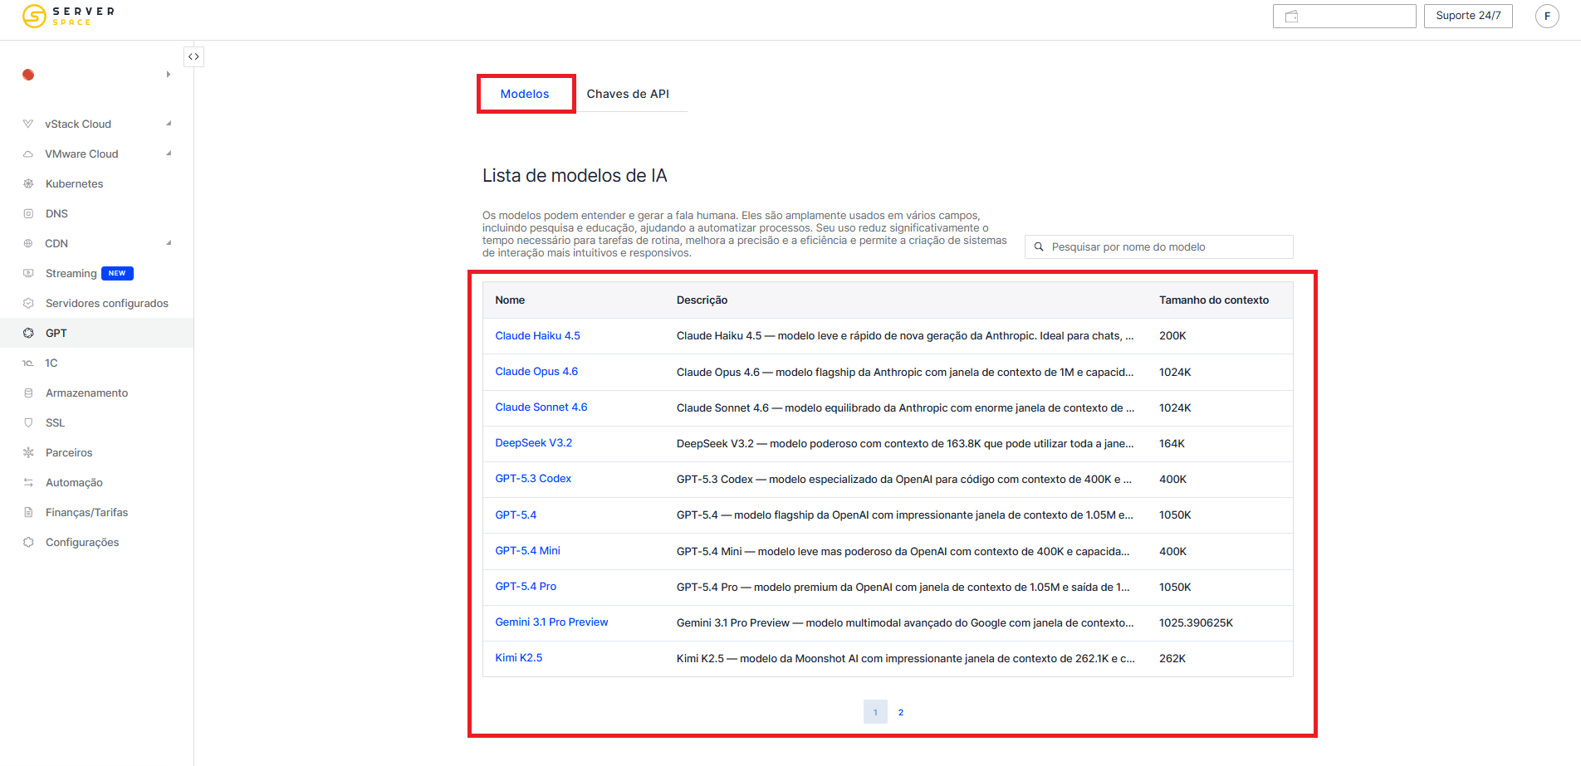The height and width of the screenshot is (766, 1581).
Task: Expand the CDN submenu arrow
Action: coord(169,243)
